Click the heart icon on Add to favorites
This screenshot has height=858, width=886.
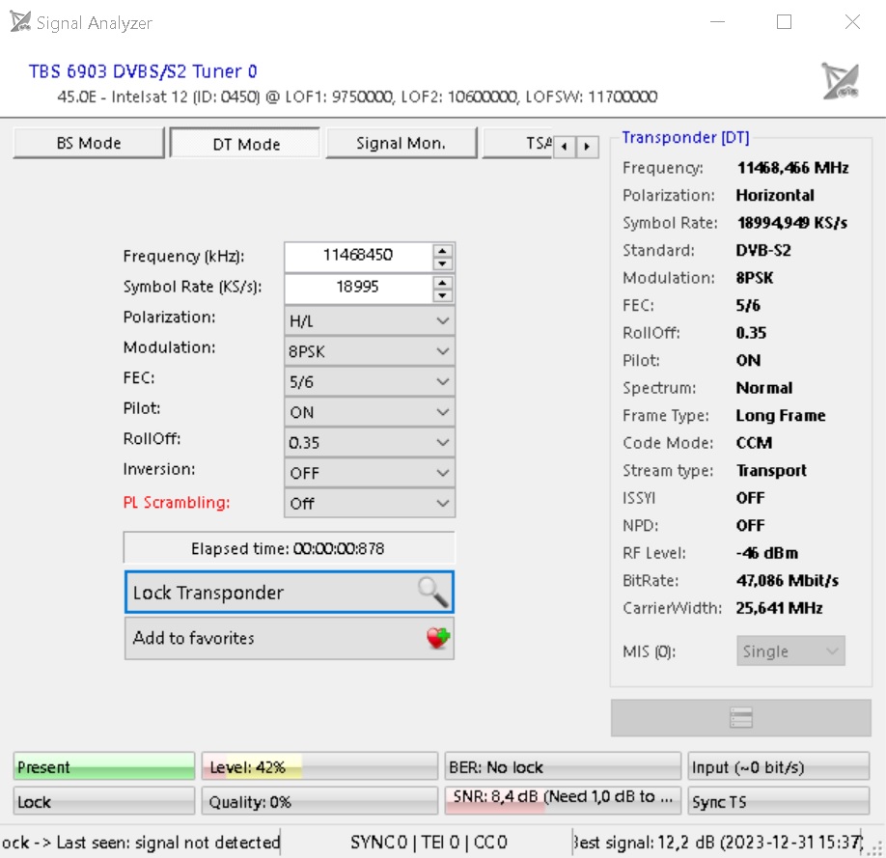[x=438, y=638]
